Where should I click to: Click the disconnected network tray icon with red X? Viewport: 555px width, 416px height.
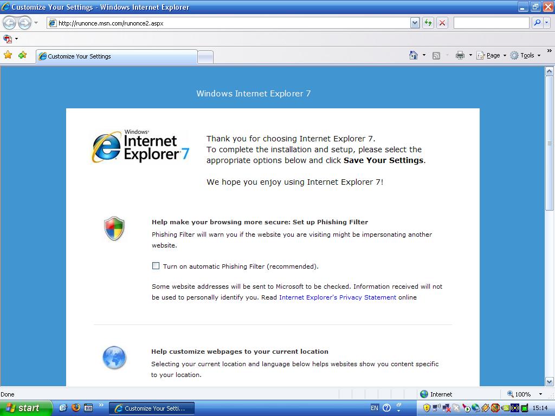pyautogui.click(x=446, y=408)
